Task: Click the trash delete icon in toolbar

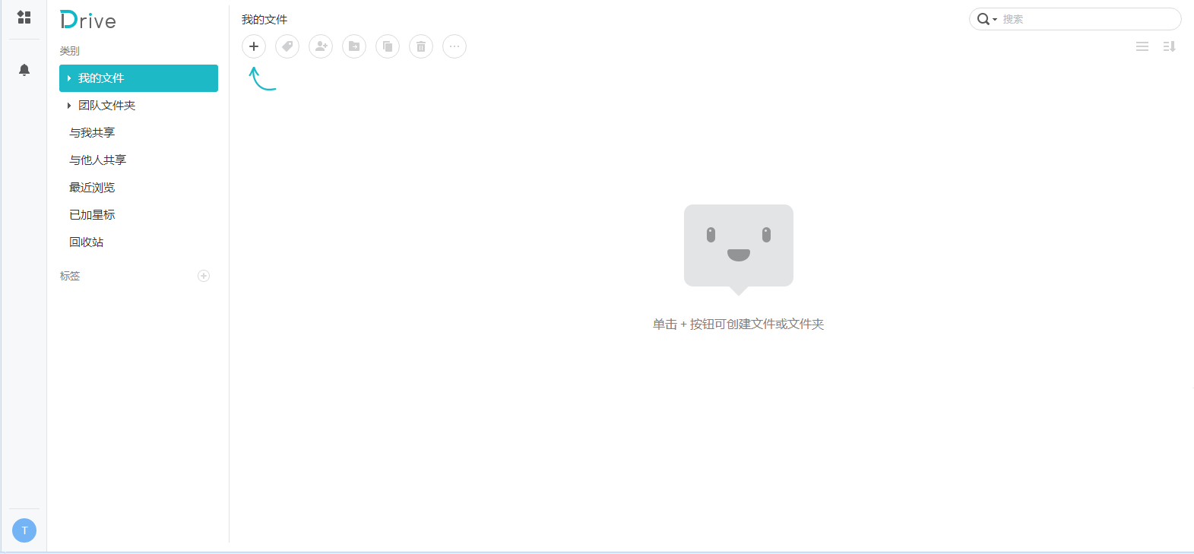Action: click(421, 46)
